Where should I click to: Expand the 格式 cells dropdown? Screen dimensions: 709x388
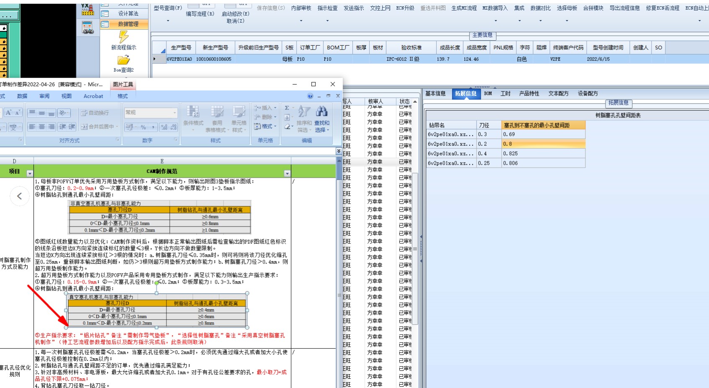tap(275, 127)
